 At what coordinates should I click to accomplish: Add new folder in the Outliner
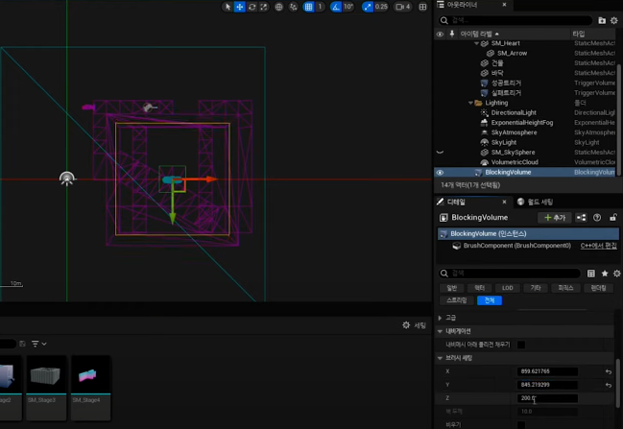point(602,19)
